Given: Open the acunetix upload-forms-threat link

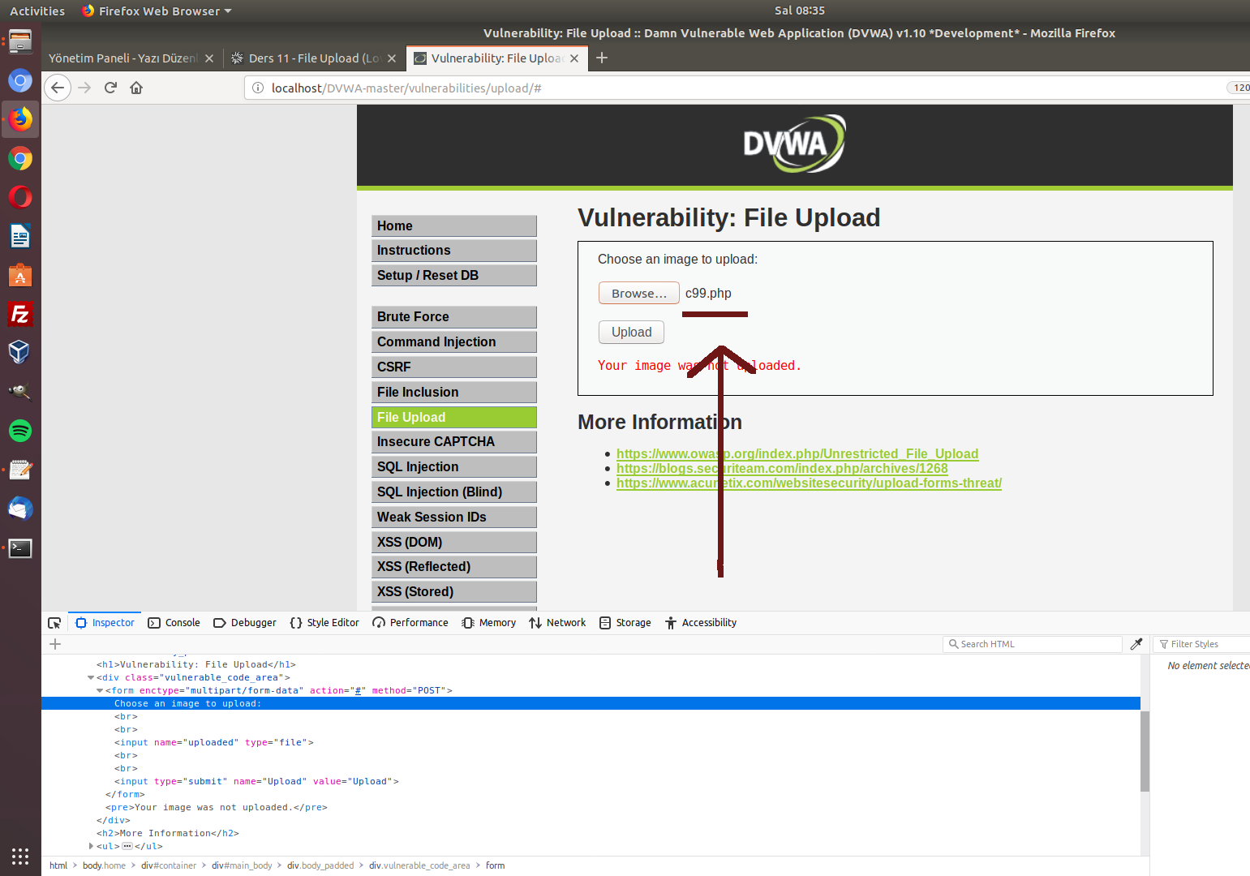Looking at the screenshot, I should pos(809,483).
